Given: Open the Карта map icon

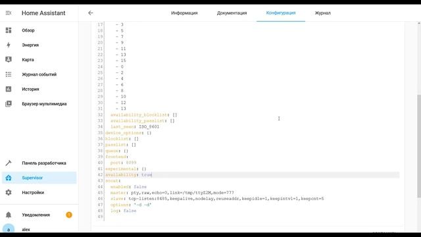Looking at the screenshot, I should tap(9, 59).
